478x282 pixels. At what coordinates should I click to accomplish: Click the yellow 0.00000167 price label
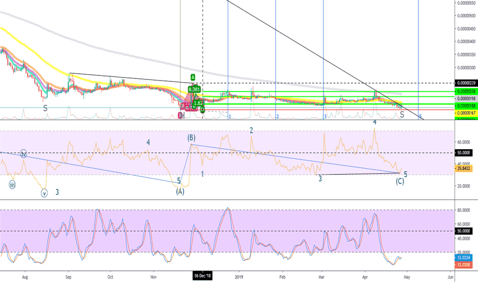click(x=466, y=113)
